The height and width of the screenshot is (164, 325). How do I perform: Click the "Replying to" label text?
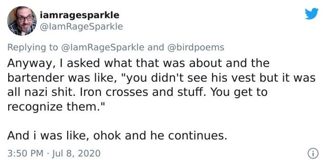pos(32,47)
